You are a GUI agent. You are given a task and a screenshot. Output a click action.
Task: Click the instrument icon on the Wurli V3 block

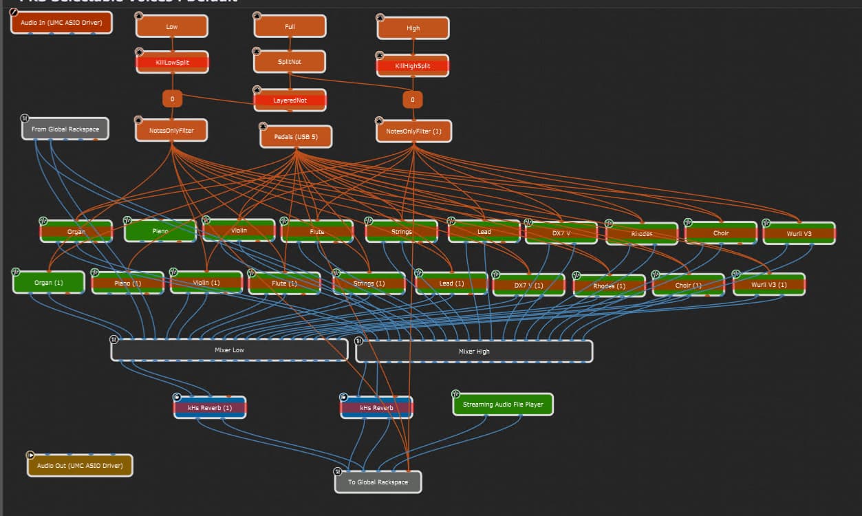[766, 222]
